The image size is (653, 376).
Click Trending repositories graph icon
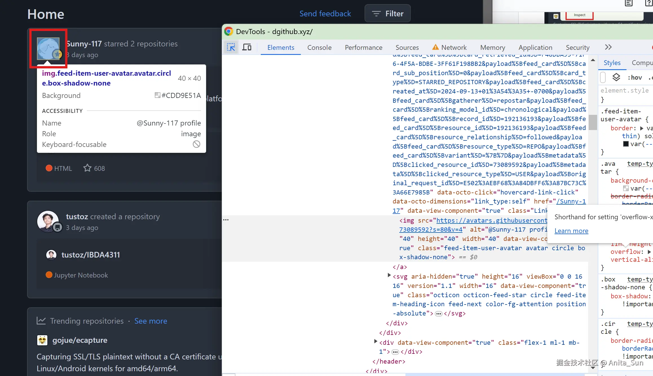[41, 321]
